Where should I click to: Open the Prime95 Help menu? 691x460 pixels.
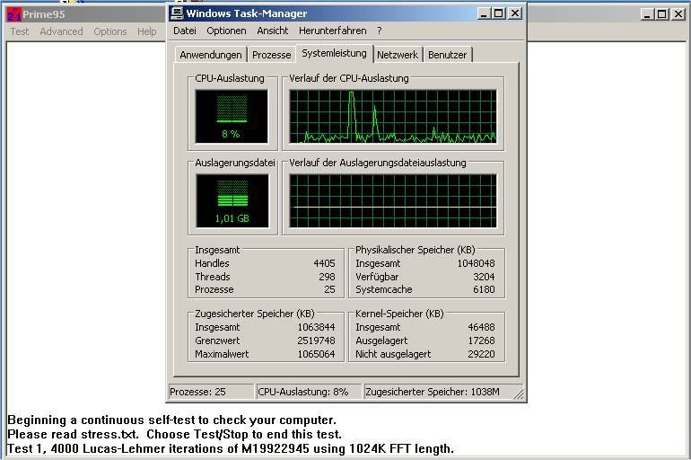147,31
